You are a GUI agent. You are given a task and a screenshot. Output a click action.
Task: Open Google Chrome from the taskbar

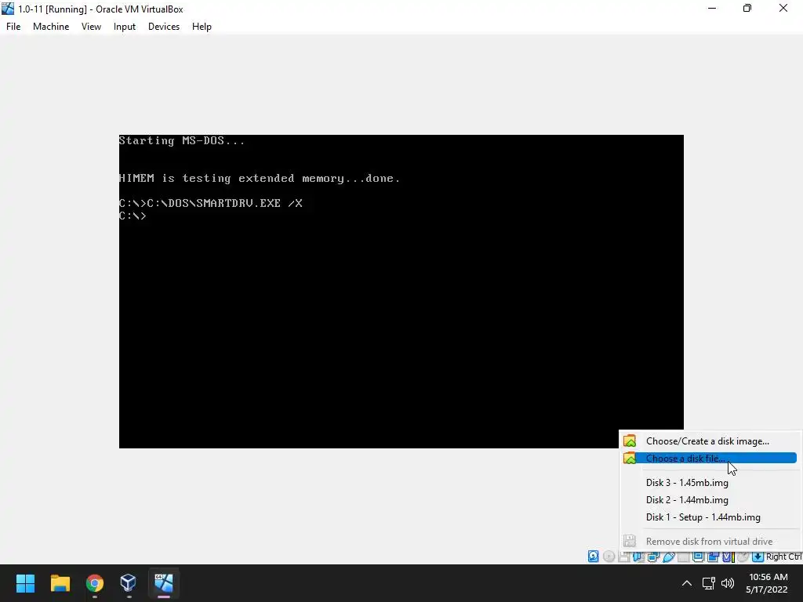(94, 583)
